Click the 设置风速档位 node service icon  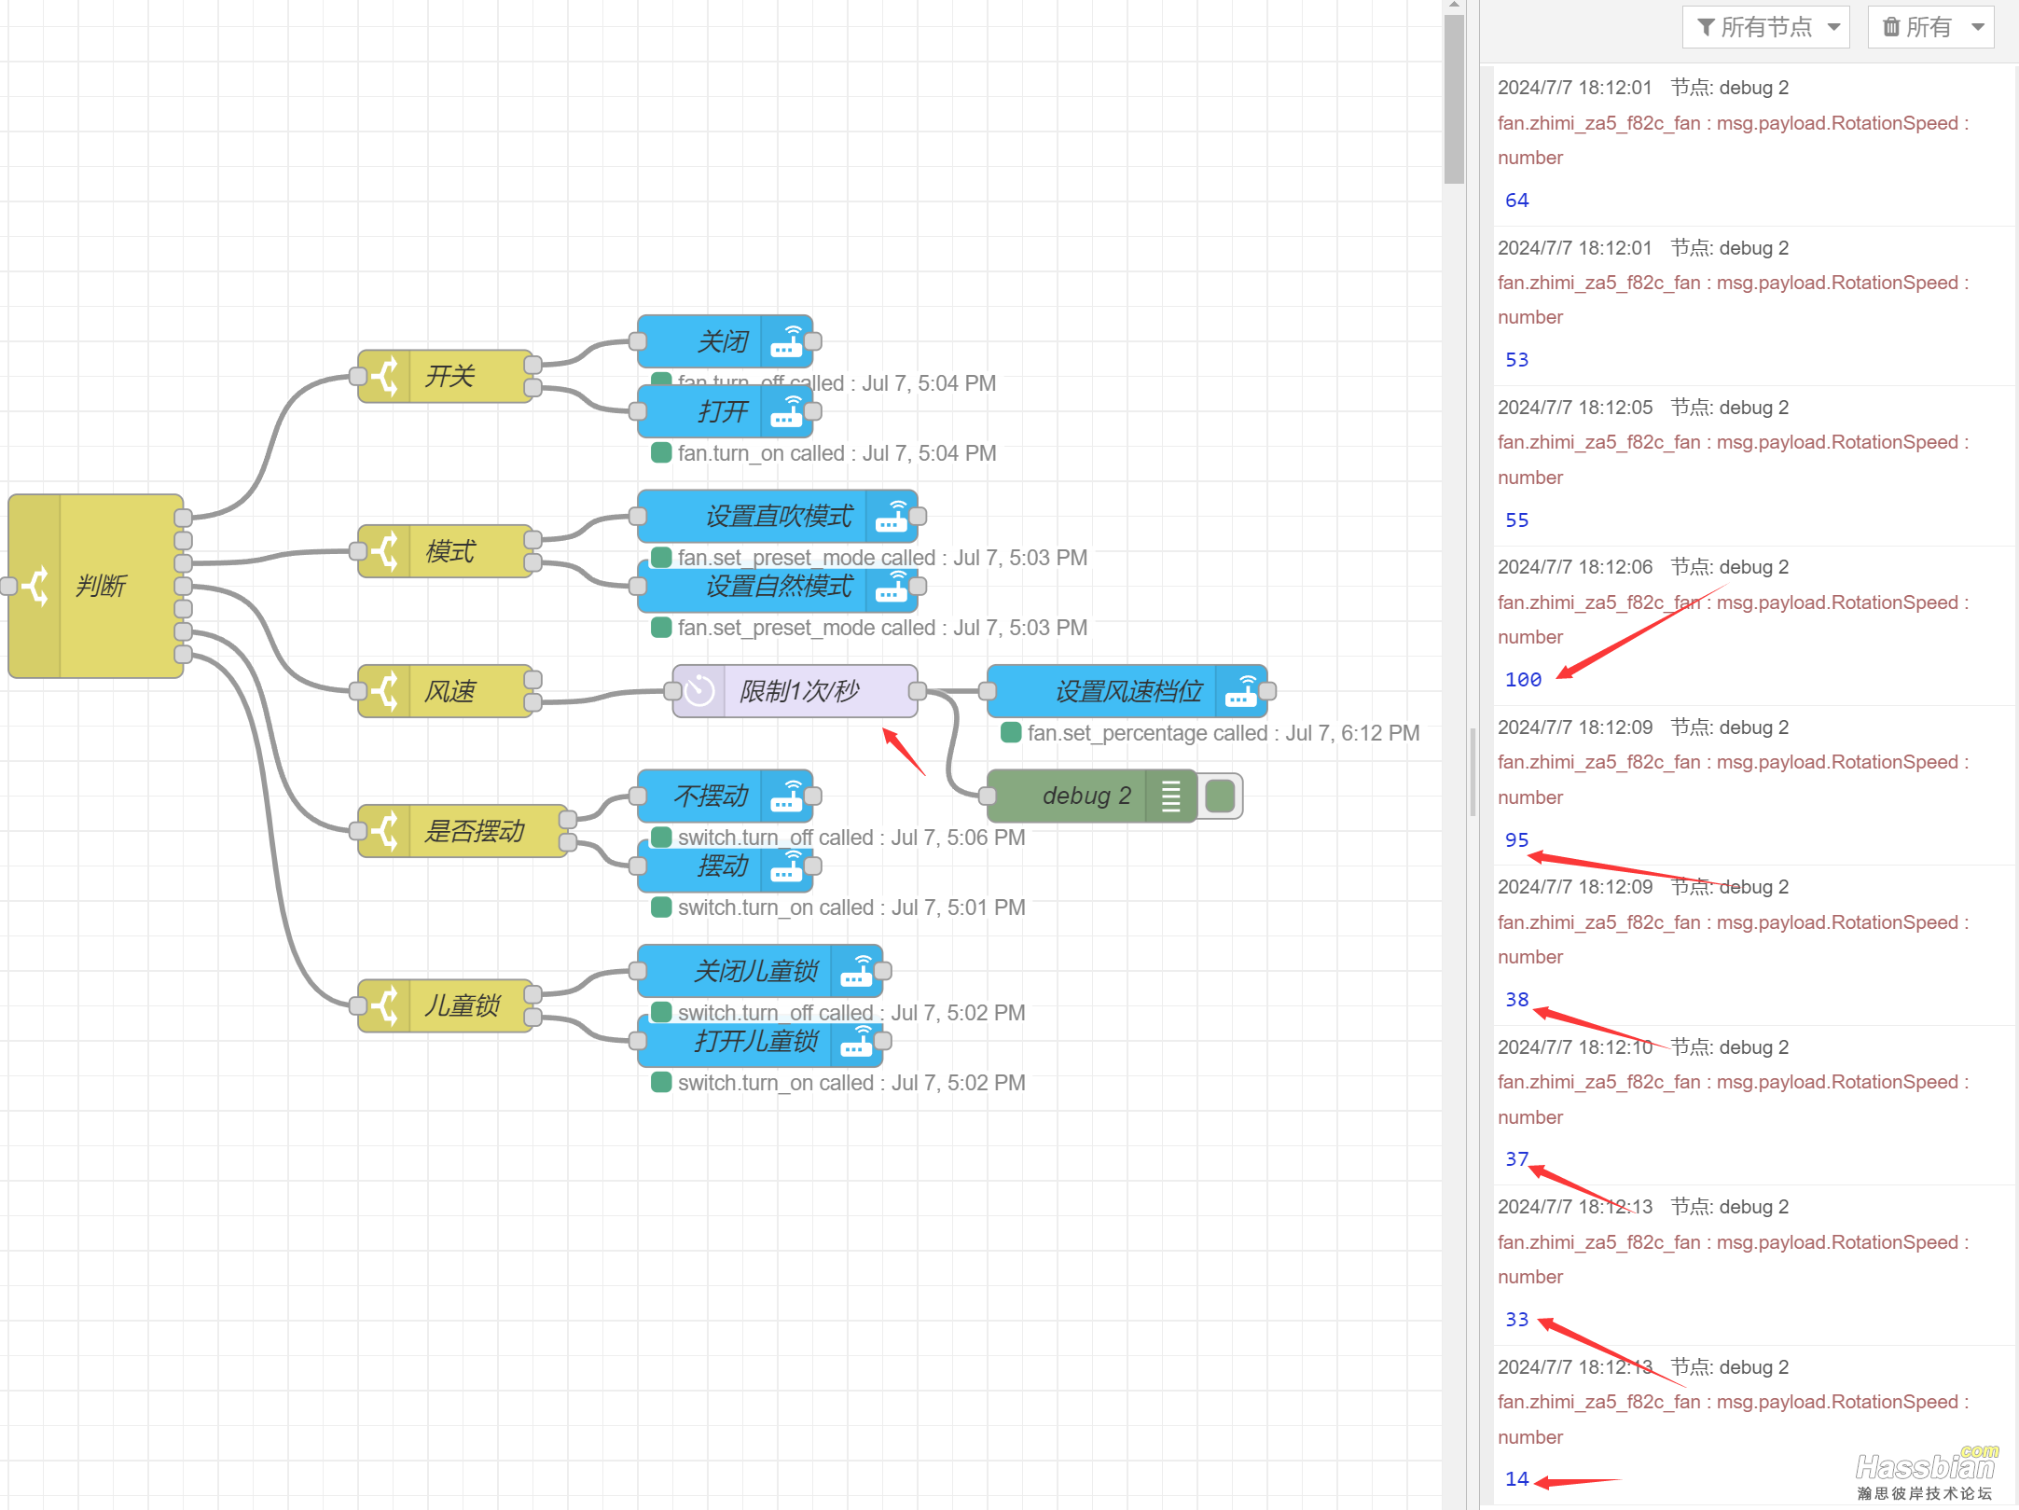[x=1241, y=691]
